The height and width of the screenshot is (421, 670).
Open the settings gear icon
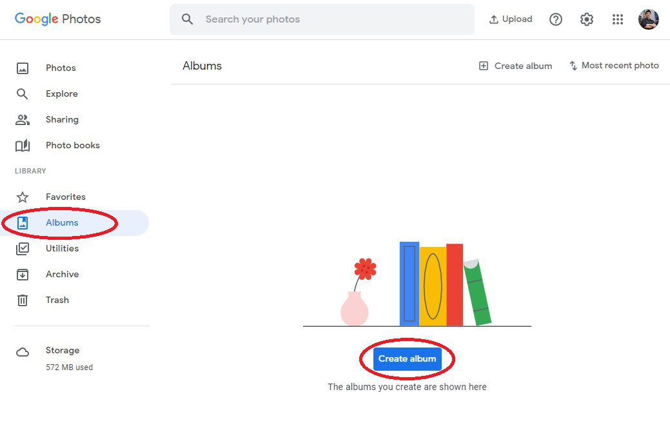tap(587, 19)
